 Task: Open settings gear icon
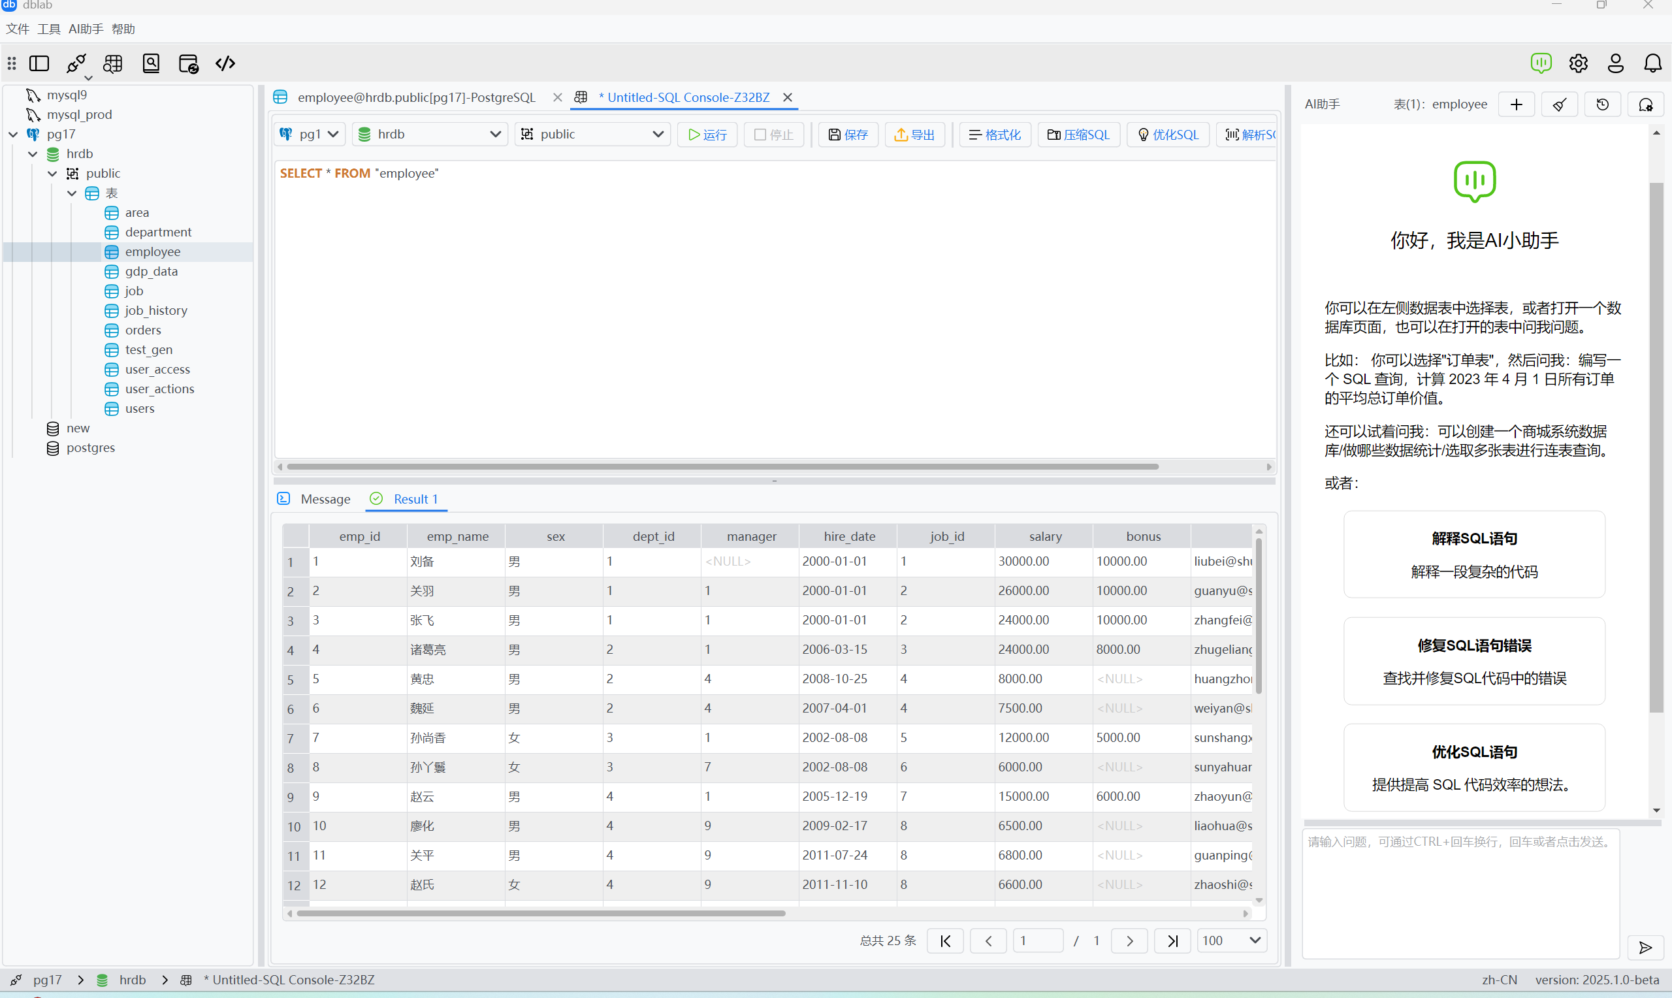(1578, 63)
